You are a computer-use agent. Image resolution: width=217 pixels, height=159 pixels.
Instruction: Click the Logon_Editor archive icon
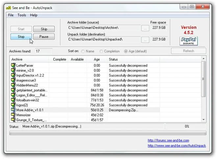[13, 95]
